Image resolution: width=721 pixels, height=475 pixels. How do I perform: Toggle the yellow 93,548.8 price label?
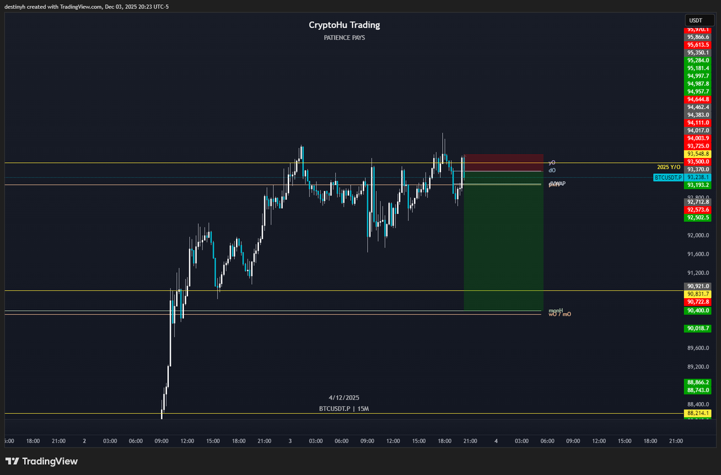(x=697, y=154)
